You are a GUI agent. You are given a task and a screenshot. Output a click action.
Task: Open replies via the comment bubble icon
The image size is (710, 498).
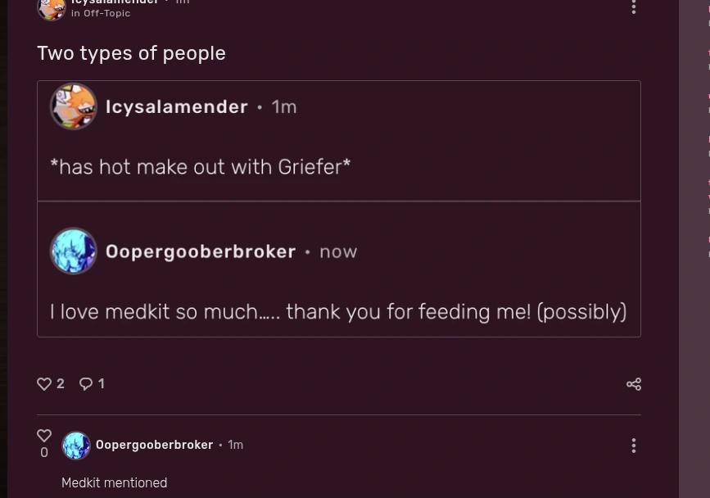pos(85,383)
